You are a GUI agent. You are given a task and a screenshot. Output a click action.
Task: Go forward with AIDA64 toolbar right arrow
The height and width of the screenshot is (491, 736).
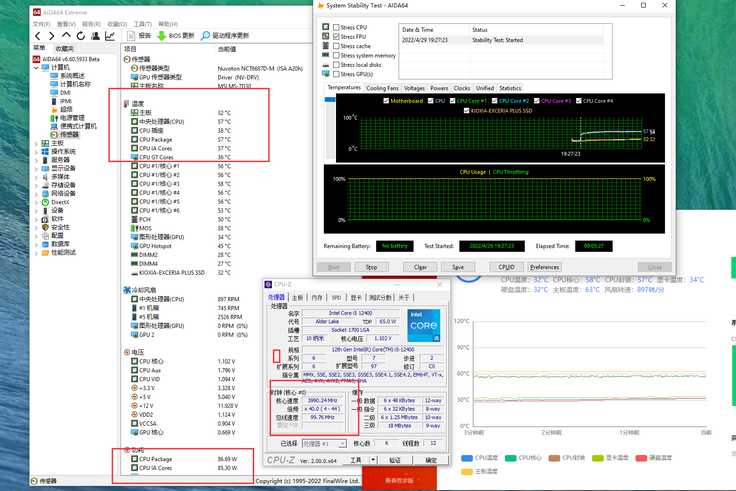(51, 36)
